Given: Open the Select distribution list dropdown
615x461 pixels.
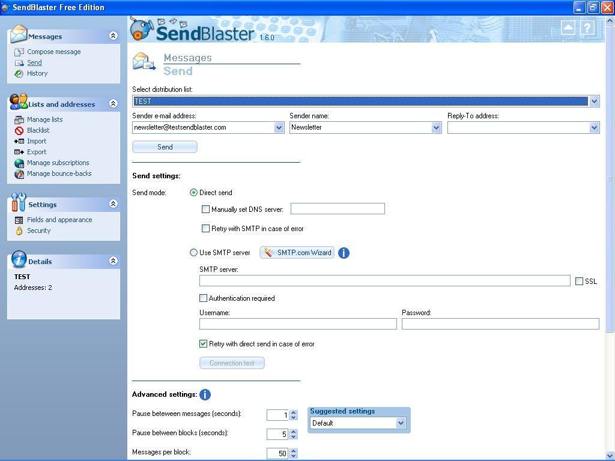Looking at the screenshot, I should coord(595,101).
